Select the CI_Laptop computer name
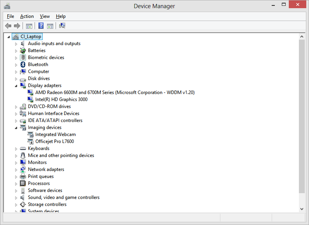 coord(31,37)
